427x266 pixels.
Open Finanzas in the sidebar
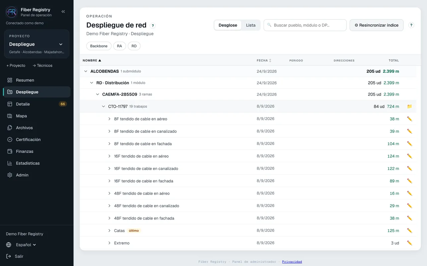37,151
